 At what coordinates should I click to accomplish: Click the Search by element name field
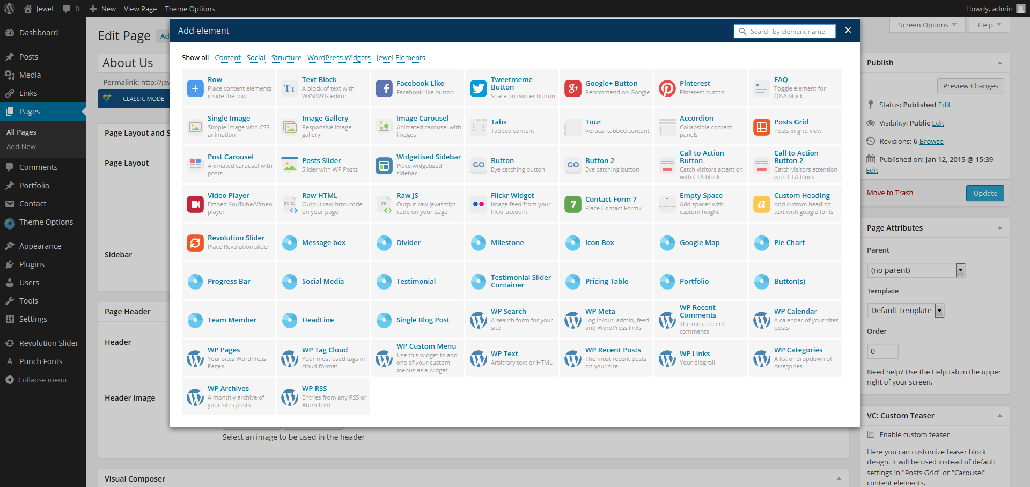(x=784, y=31)
